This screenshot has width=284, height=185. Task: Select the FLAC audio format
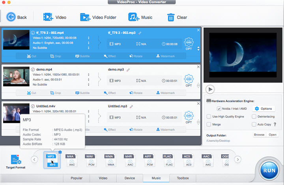tap(169, 160)
